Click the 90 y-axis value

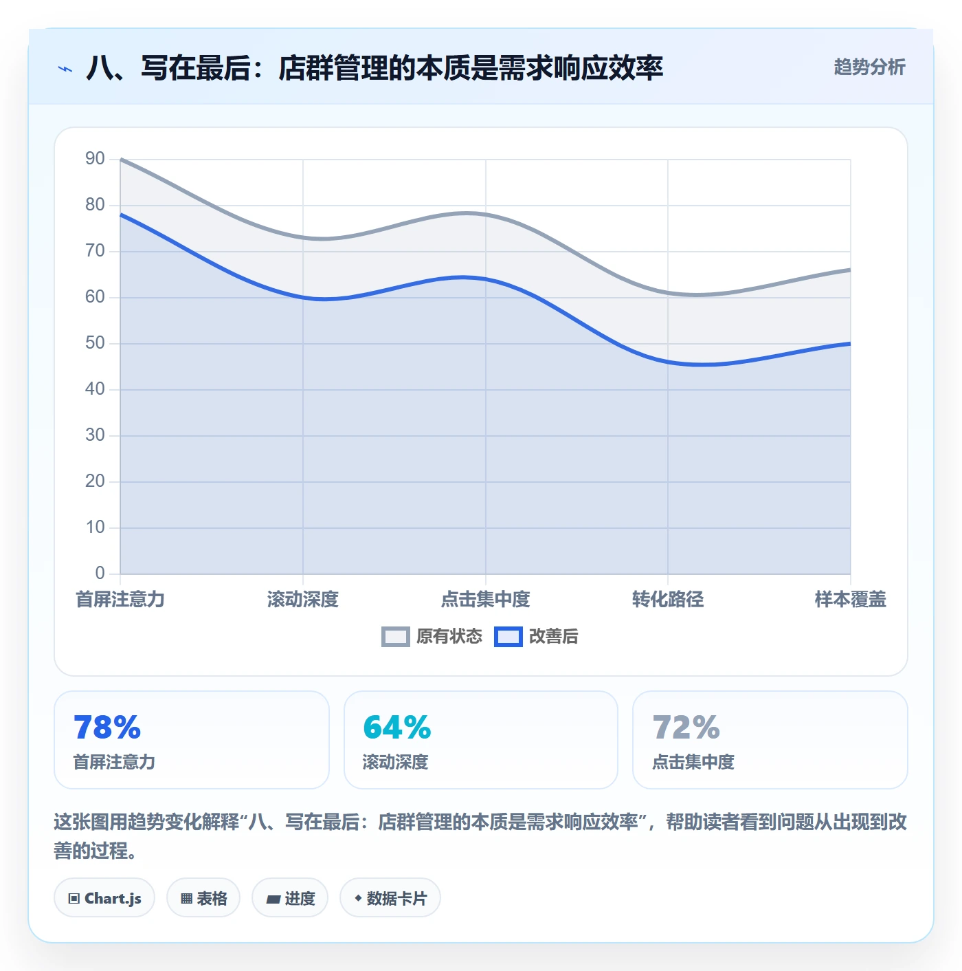(95, 159)
